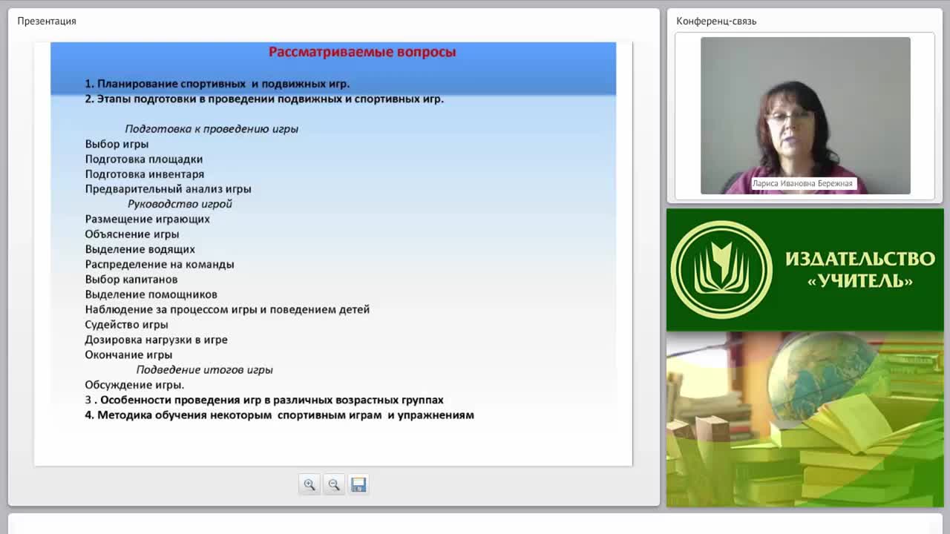
Task: Click the line Выбор игры
Action: (x=117, y=144)
